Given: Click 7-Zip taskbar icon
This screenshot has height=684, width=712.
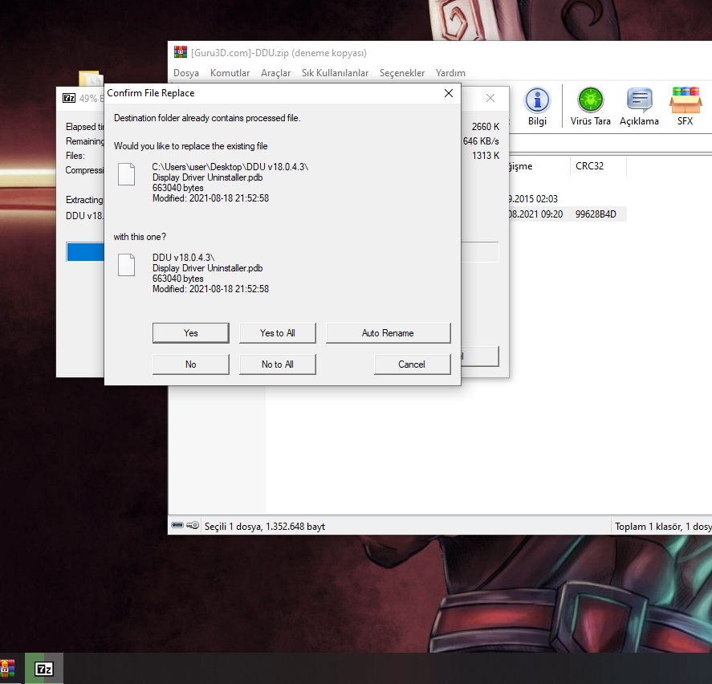Looking at the screenshot, I should [44, 669].
